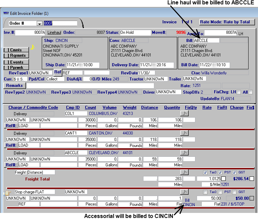258x219 pixels.
Task: Click the Bill ABCCLE input field
Action: [206, 41]
